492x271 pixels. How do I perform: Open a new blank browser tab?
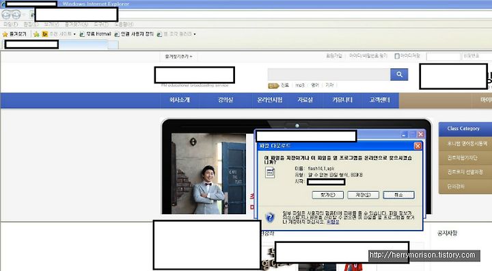113,45
